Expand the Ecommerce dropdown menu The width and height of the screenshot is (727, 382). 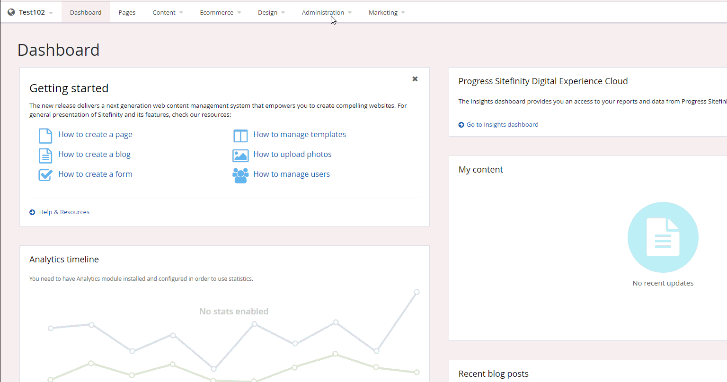coord(220,13)
